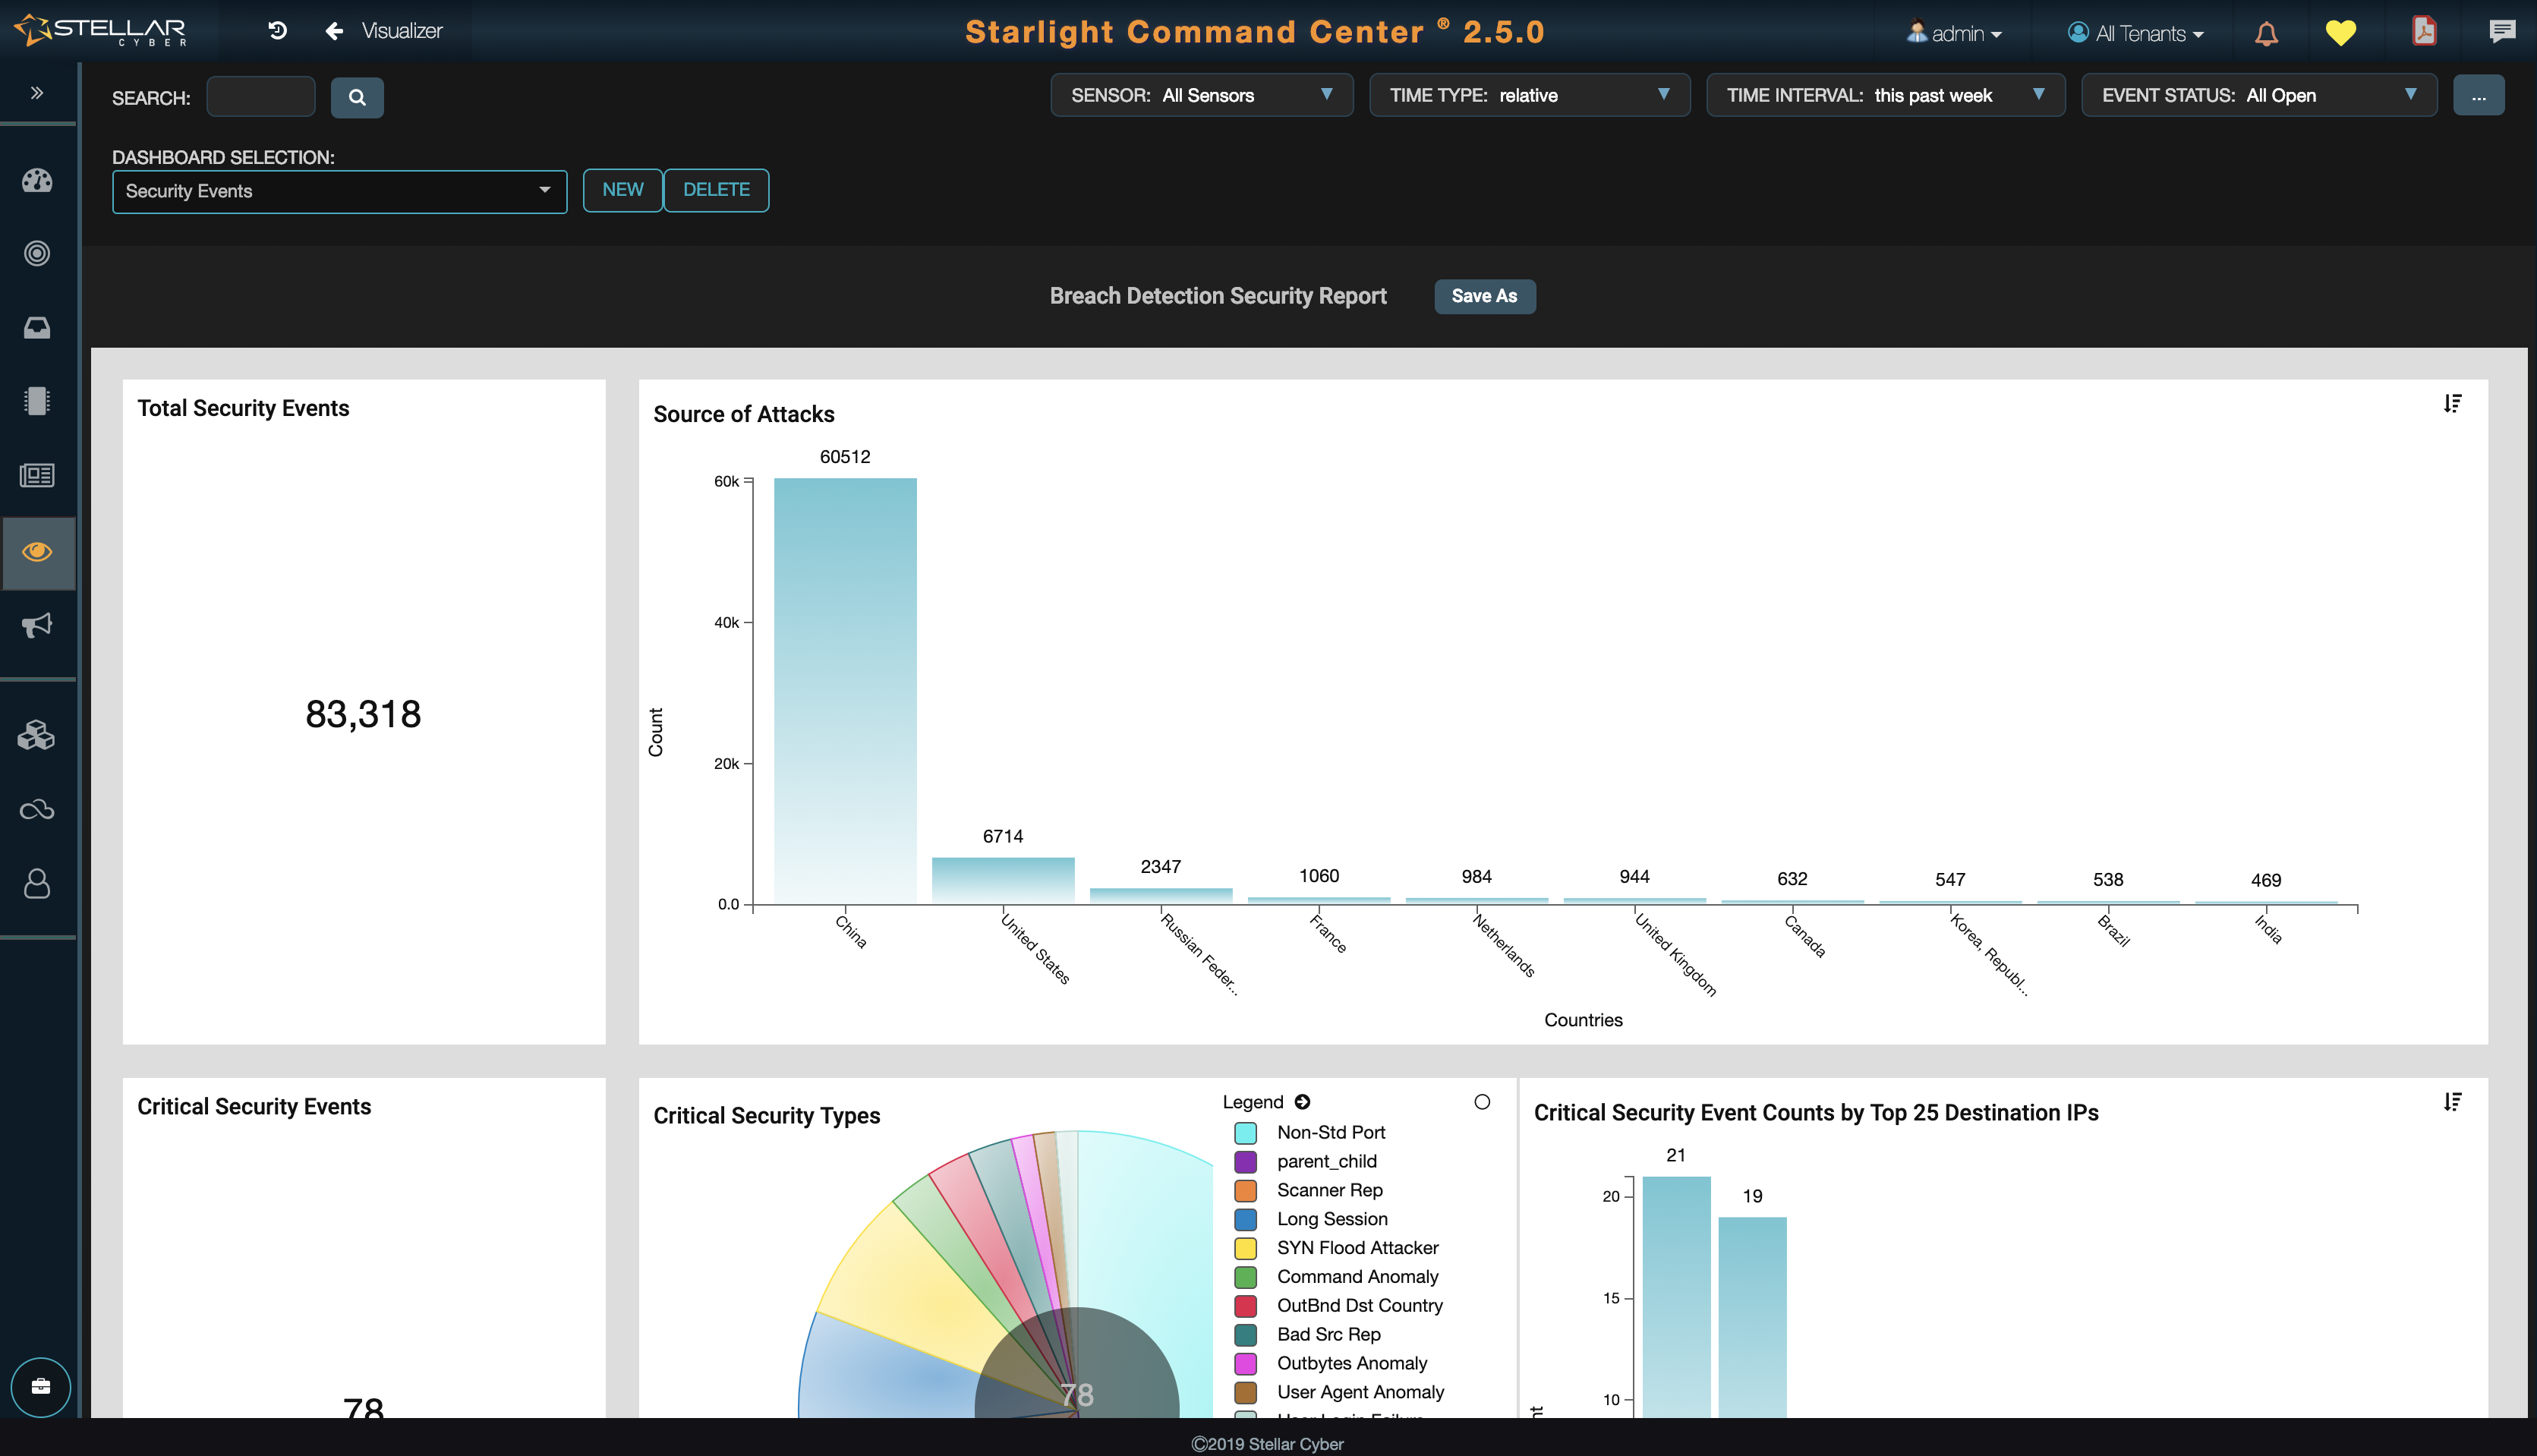
Task: Click the refresh history icon
Action: pos(278,31)
